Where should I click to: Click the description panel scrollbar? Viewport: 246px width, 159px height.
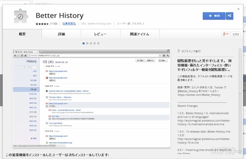coord(240,101)
